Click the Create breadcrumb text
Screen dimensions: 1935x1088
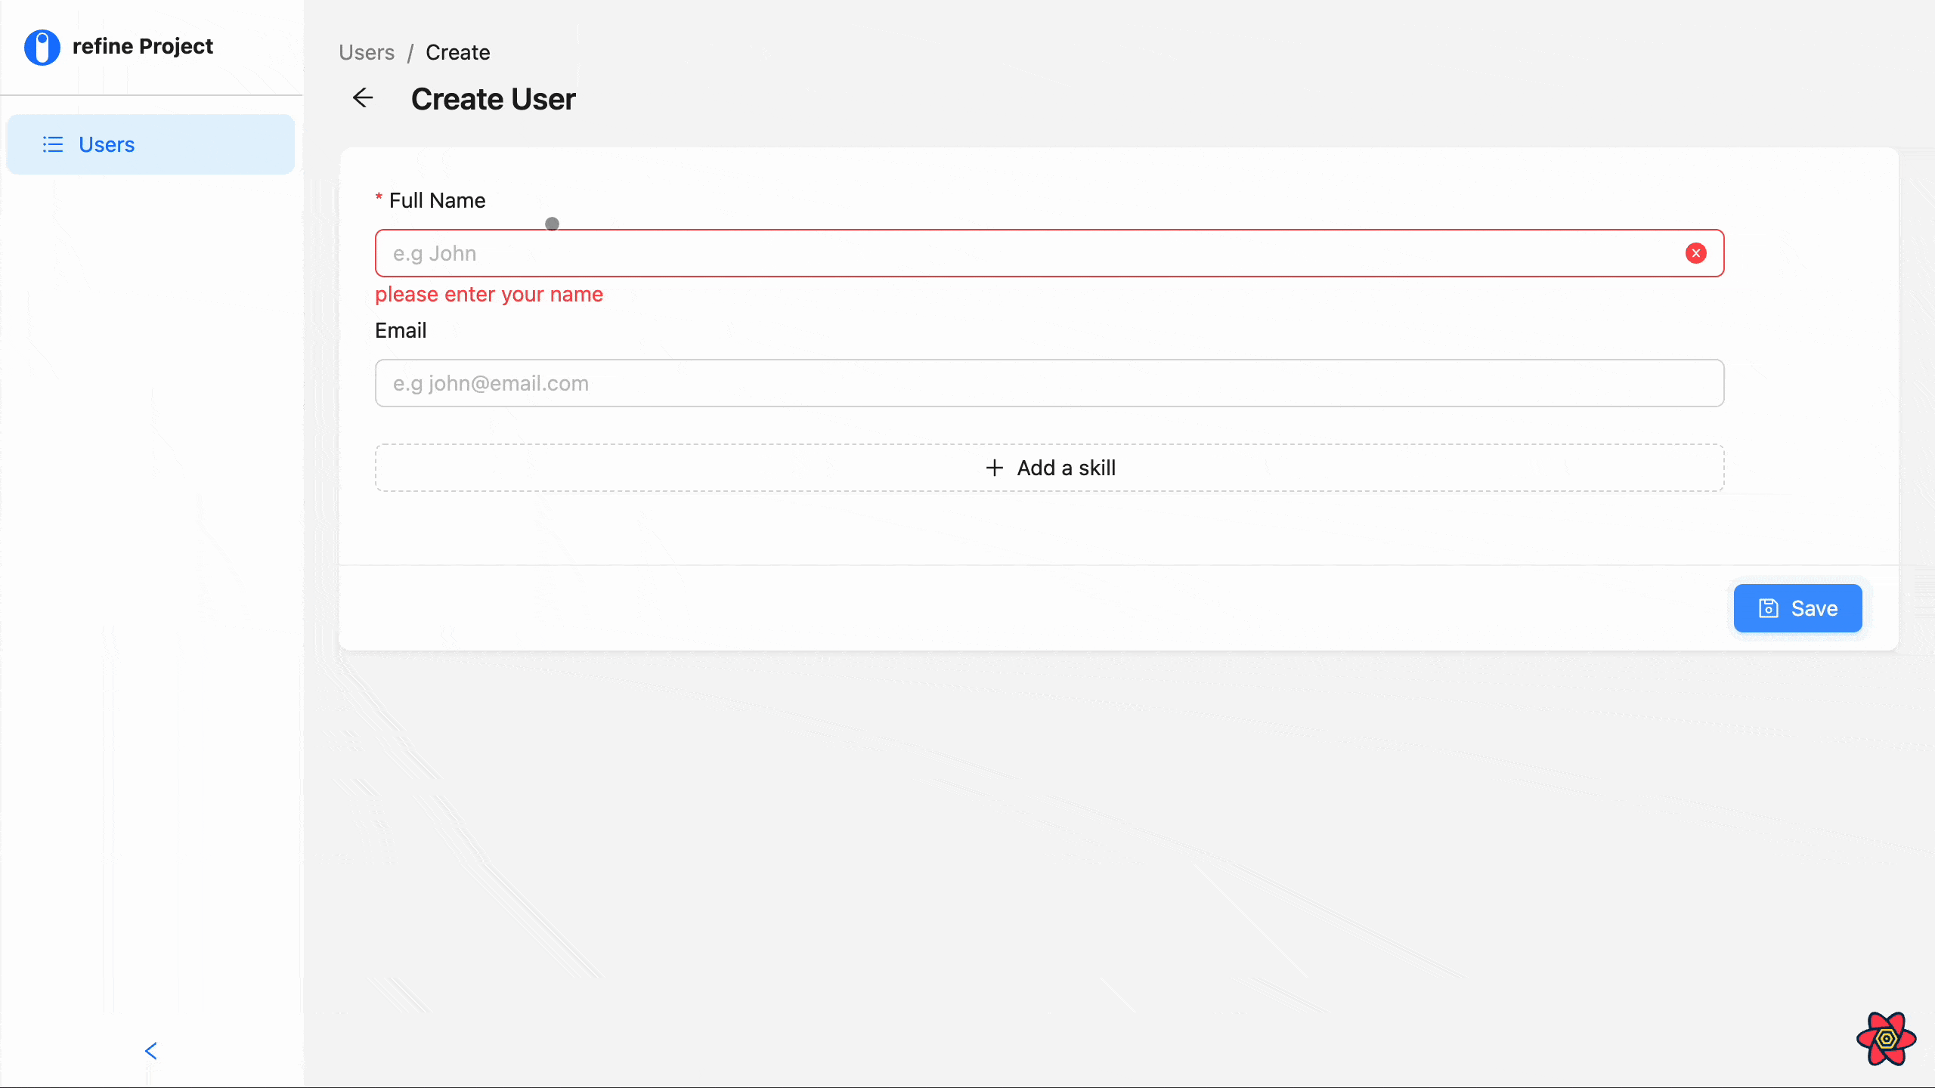point(457,52)
